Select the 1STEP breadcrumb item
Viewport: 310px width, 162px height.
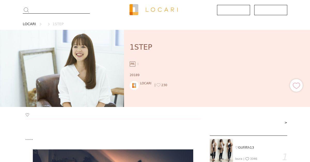tap(58, 24)
